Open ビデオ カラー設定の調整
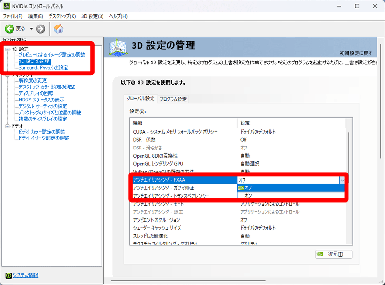 click(x=42, y=132)
